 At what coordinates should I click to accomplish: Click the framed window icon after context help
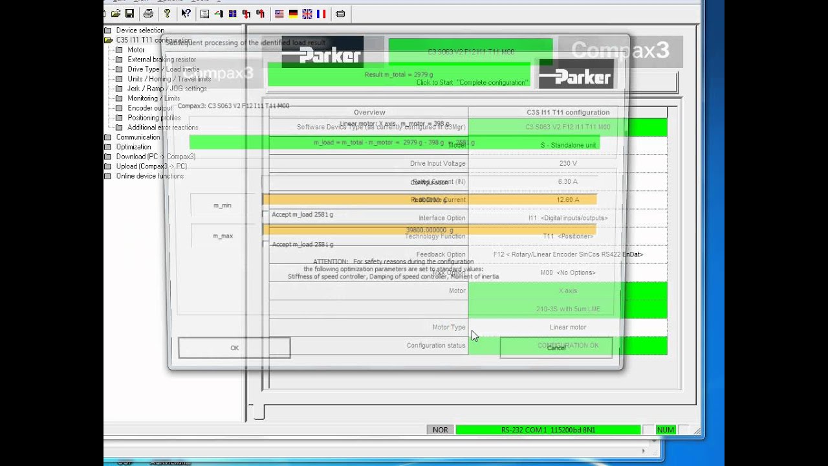(x=204, y=14)
